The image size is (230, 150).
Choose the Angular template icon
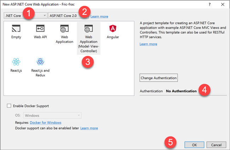[113, 28]
